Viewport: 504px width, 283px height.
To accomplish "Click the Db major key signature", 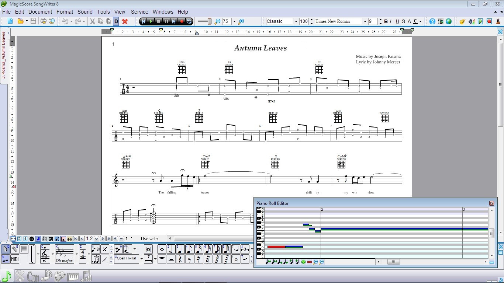I will pyautogui.click(x=65, y=254).
